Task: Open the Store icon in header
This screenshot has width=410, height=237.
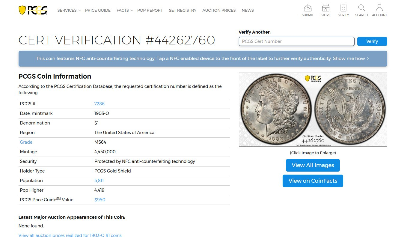Action: coord(325,10)
